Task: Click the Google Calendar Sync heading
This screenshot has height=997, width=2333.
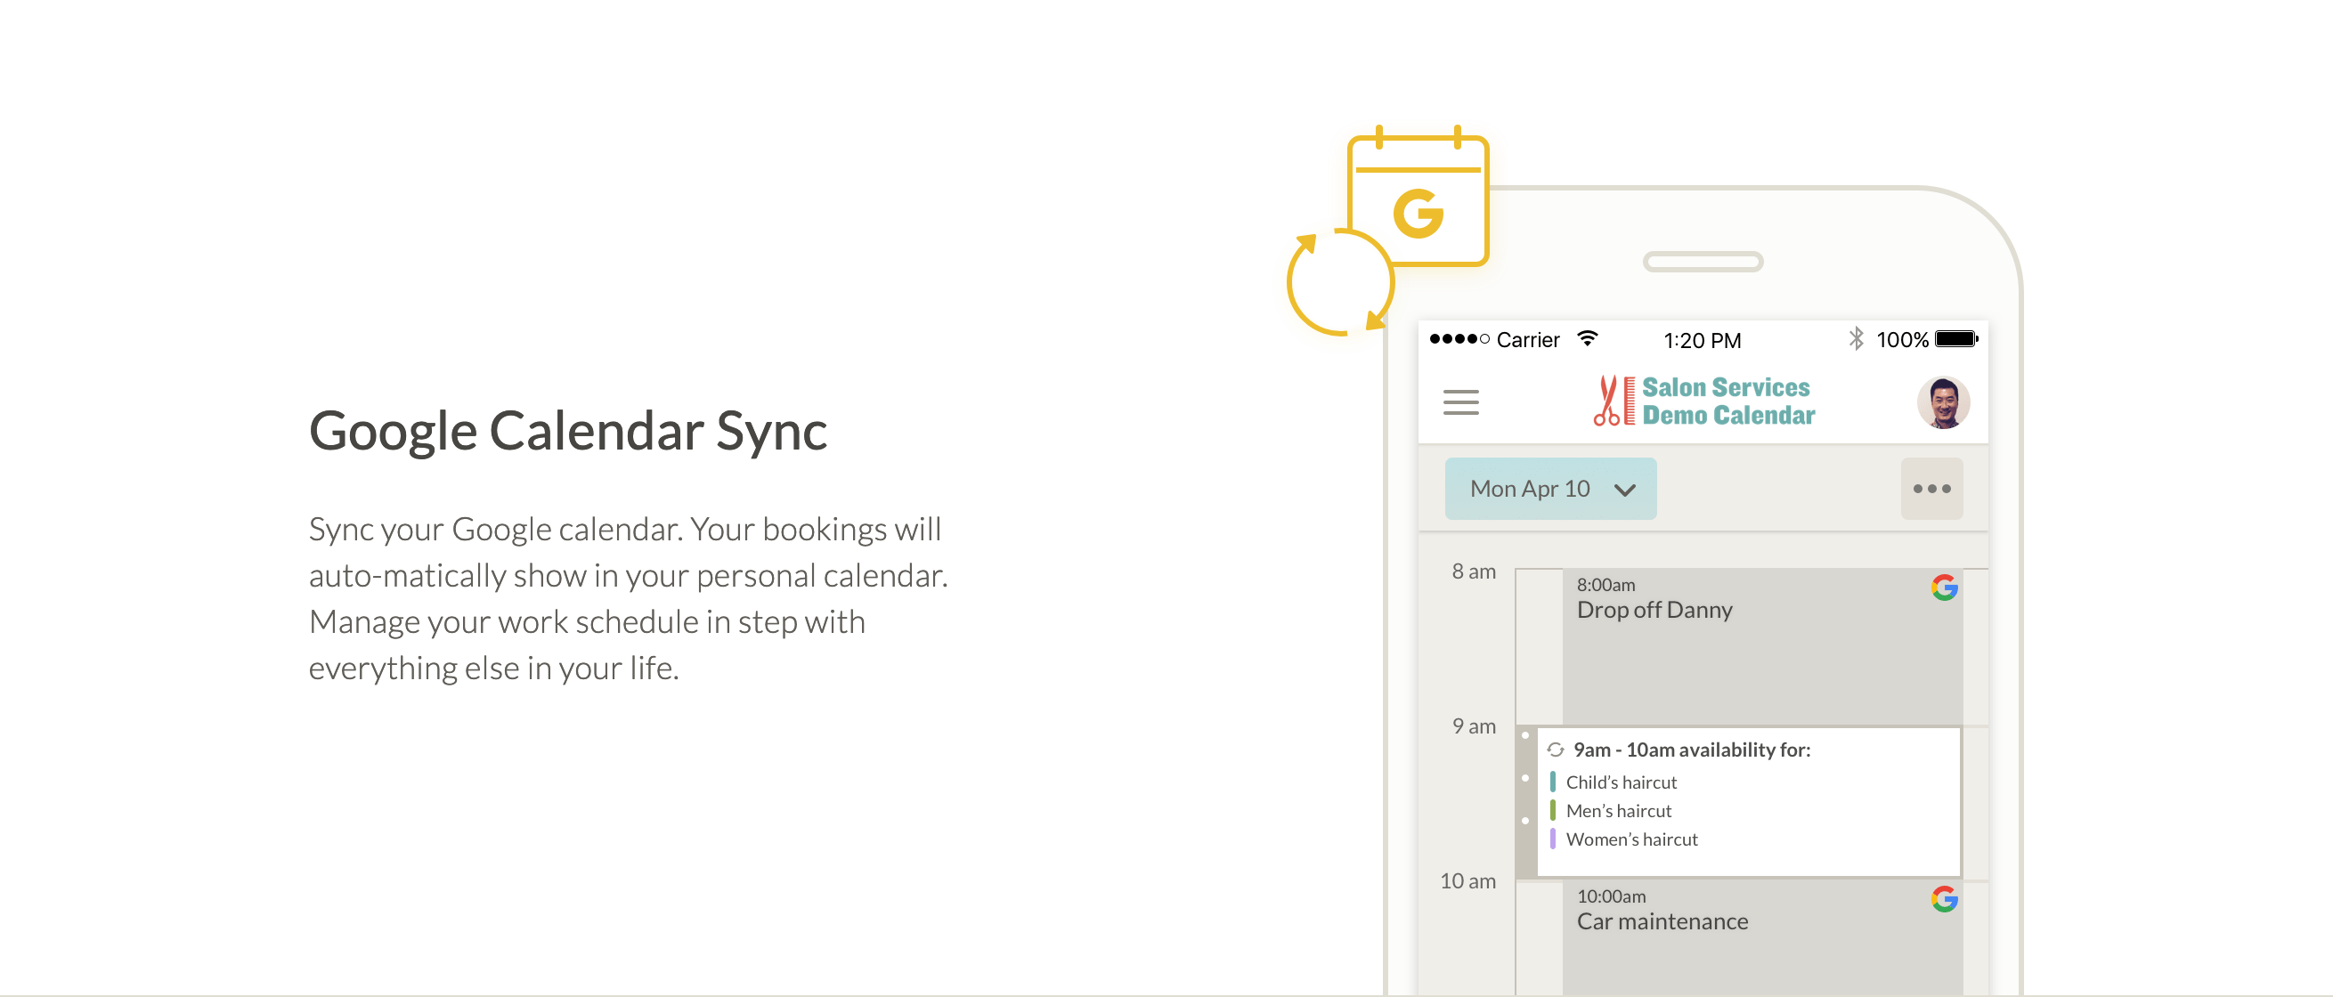Action: [x=568, y=431]
